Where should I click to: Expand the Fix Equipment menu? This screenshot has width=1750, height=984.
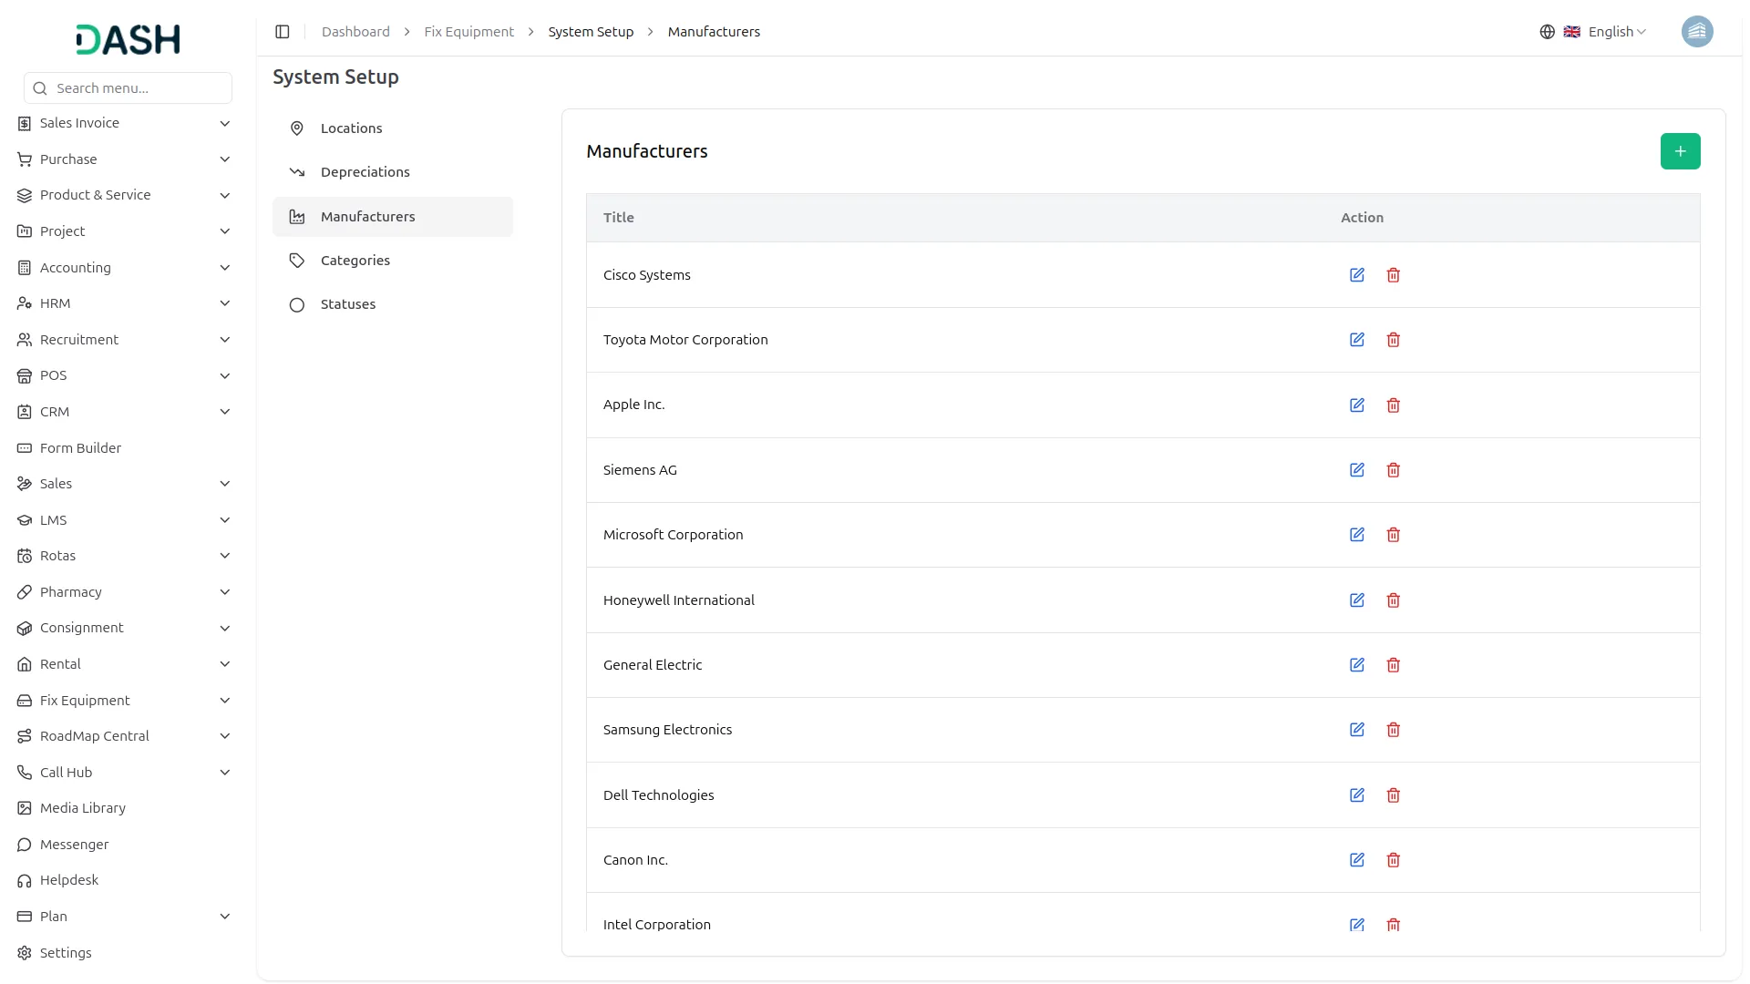(x=123, y=701)
